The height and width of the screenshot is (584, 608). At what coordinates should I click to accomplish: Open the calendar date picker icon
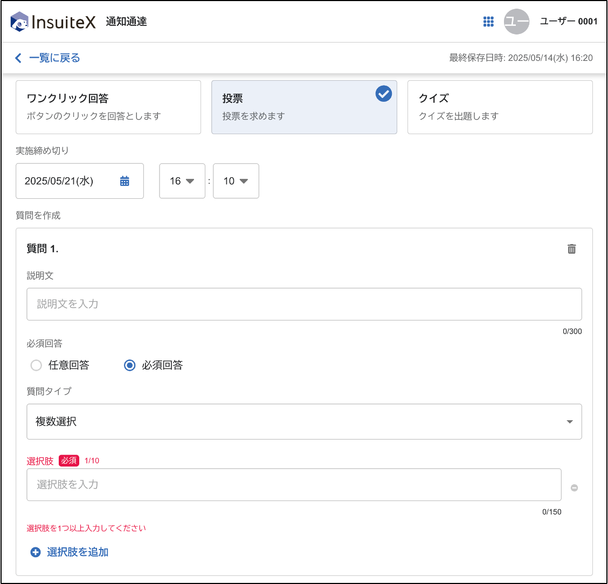pyautogui.click(x=125, y=181)
